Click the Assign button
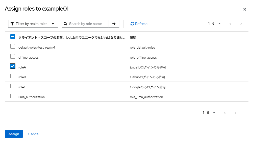Screen dimensions: 253x143 14,134
